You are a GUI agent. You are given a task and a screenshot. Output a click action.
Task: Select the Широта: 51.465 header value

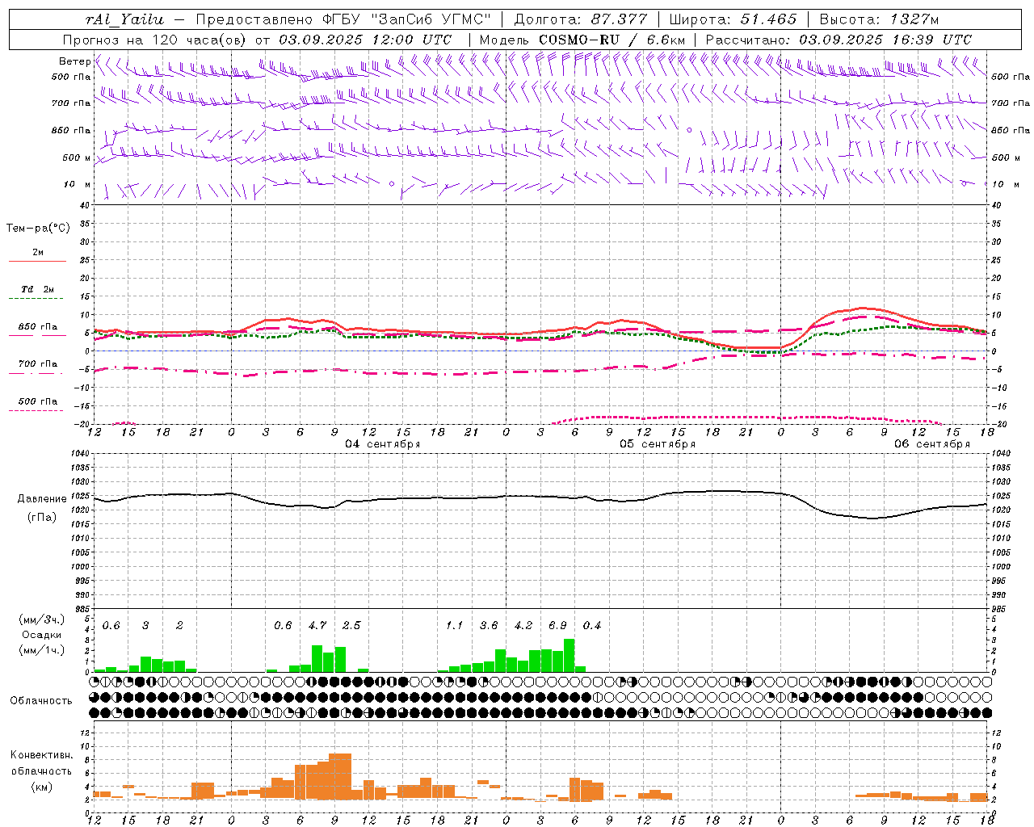[733, 19]
